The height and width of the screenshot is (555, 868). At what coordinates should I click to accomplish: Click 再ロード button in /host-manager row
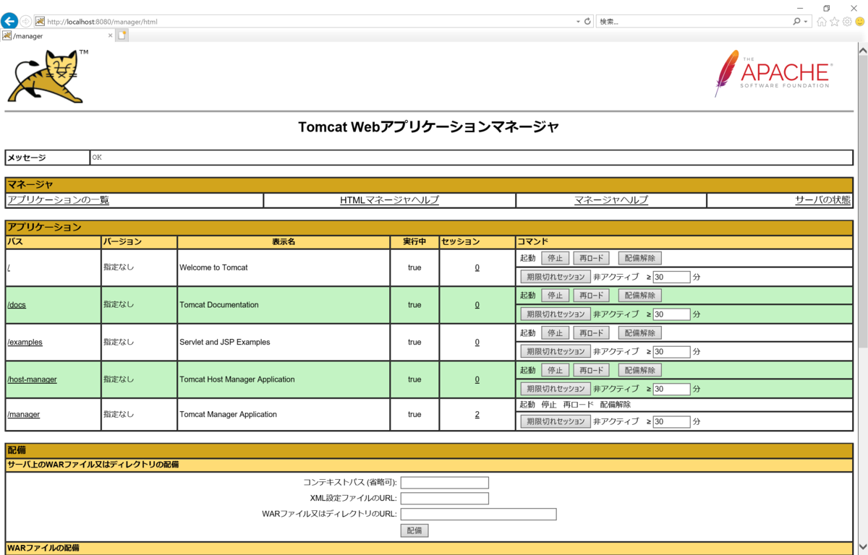(x=591, y=370)
